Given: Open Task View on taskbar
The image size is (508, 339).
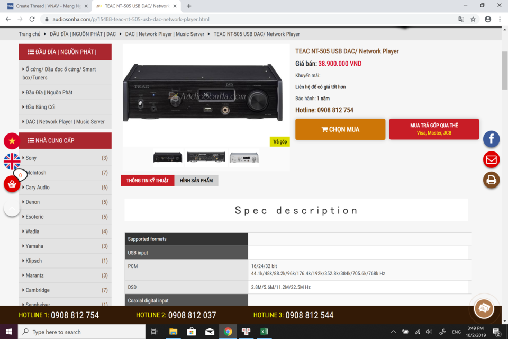Looking at the screenshot, I should (x=154, y=332).
